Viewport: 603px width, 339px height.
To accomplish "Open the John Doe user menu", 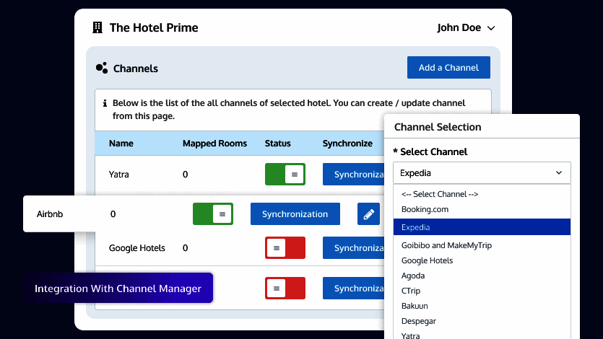I will pos(466,28).
